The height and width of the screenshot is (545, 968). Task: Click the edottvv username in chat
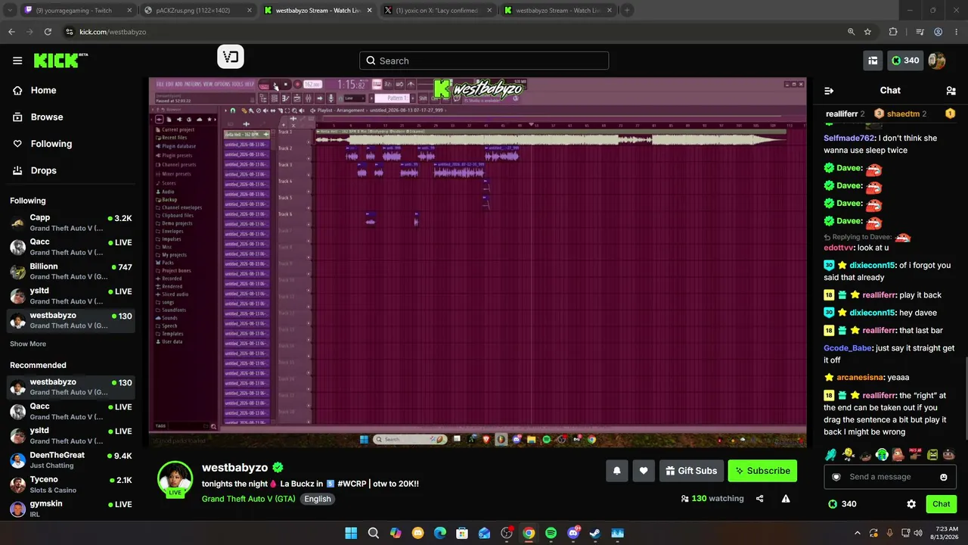(839, 248)
